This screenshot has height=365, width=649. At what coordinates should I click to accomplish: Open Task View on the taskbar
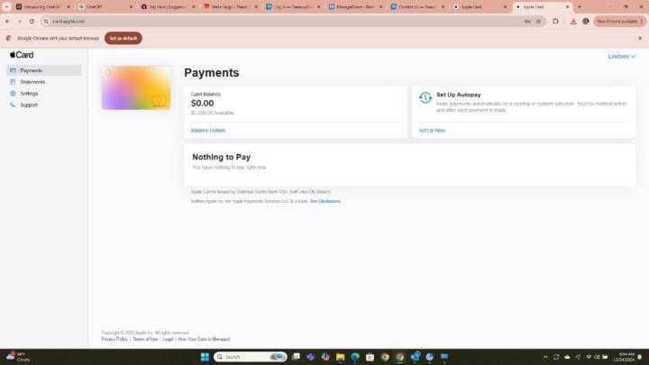tap(296, 357)
